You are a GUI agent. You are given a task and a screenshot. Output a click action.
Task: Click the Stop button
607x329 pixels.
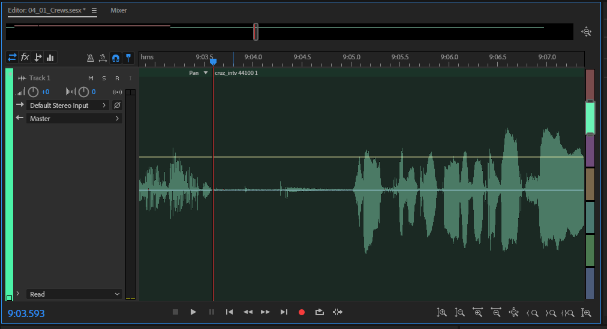pos(175,312)
